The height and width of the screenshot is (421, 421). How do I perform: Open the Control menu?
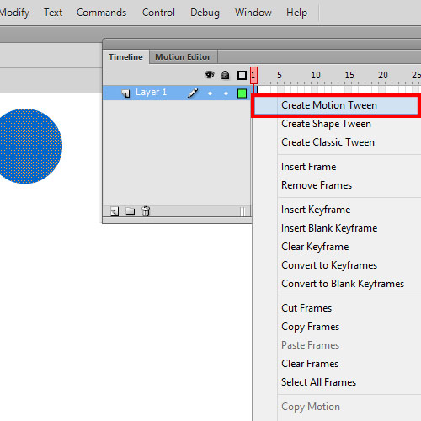[x=158, y=13]
